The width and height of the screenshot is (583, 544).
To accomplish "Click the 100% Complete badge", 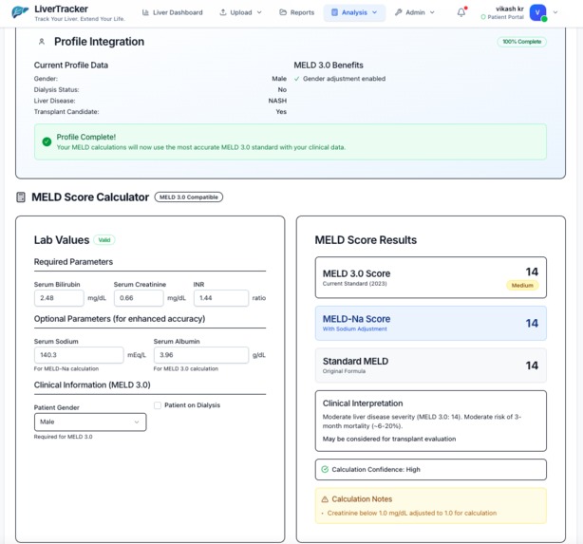I will 521,42.
